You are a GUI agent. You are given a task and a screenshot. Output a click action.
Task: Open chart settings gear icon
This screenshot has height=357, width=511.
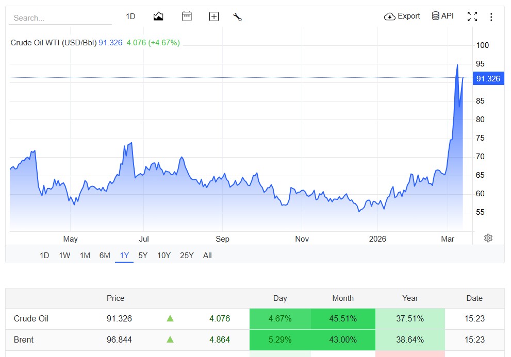(x=488, y=238)
